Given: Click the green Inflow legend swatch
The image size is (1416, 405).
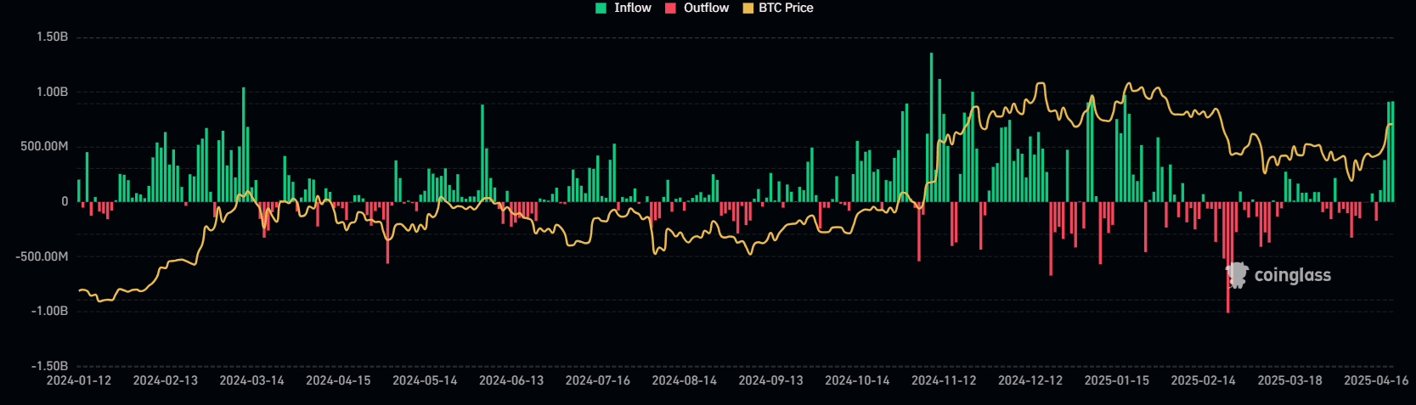Looking at the screenshot, I should coord(601,8).
